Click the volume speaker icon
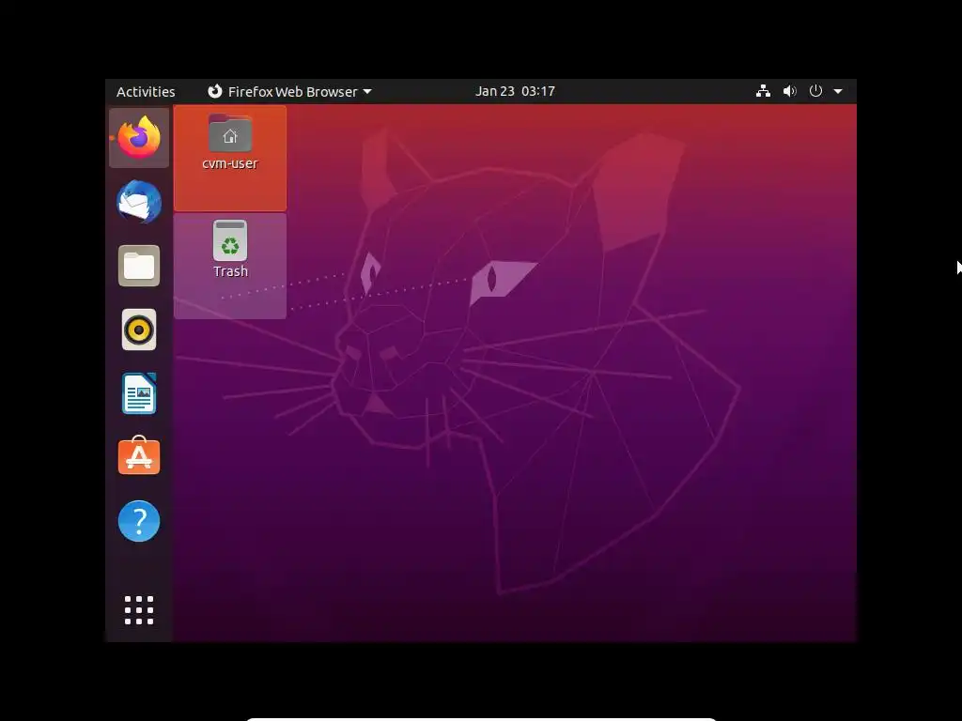 (789, 91)
